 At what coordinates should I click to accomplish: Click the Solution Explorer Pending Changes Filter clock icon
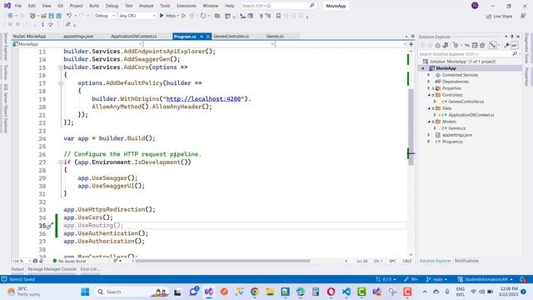pyautogui.click(x=456, y=45)
